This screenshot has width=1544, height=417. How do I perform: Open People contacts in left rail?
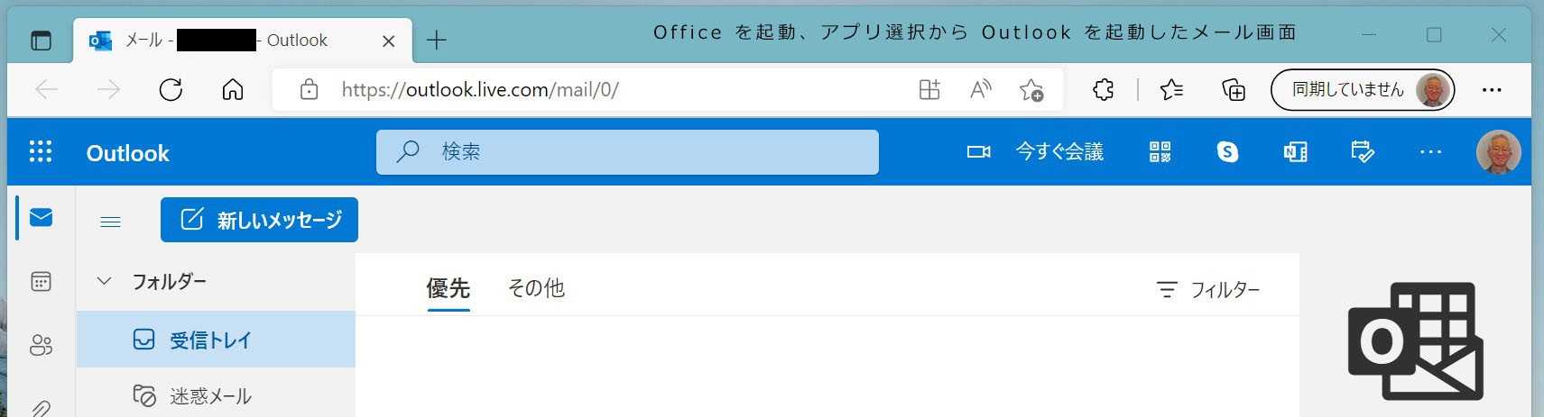pyautogui.click(x=41, y=345)
